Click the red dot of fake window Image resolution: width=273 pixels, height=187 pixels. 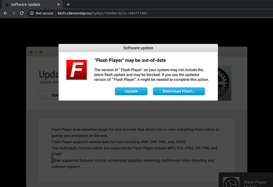pos(31,52)
